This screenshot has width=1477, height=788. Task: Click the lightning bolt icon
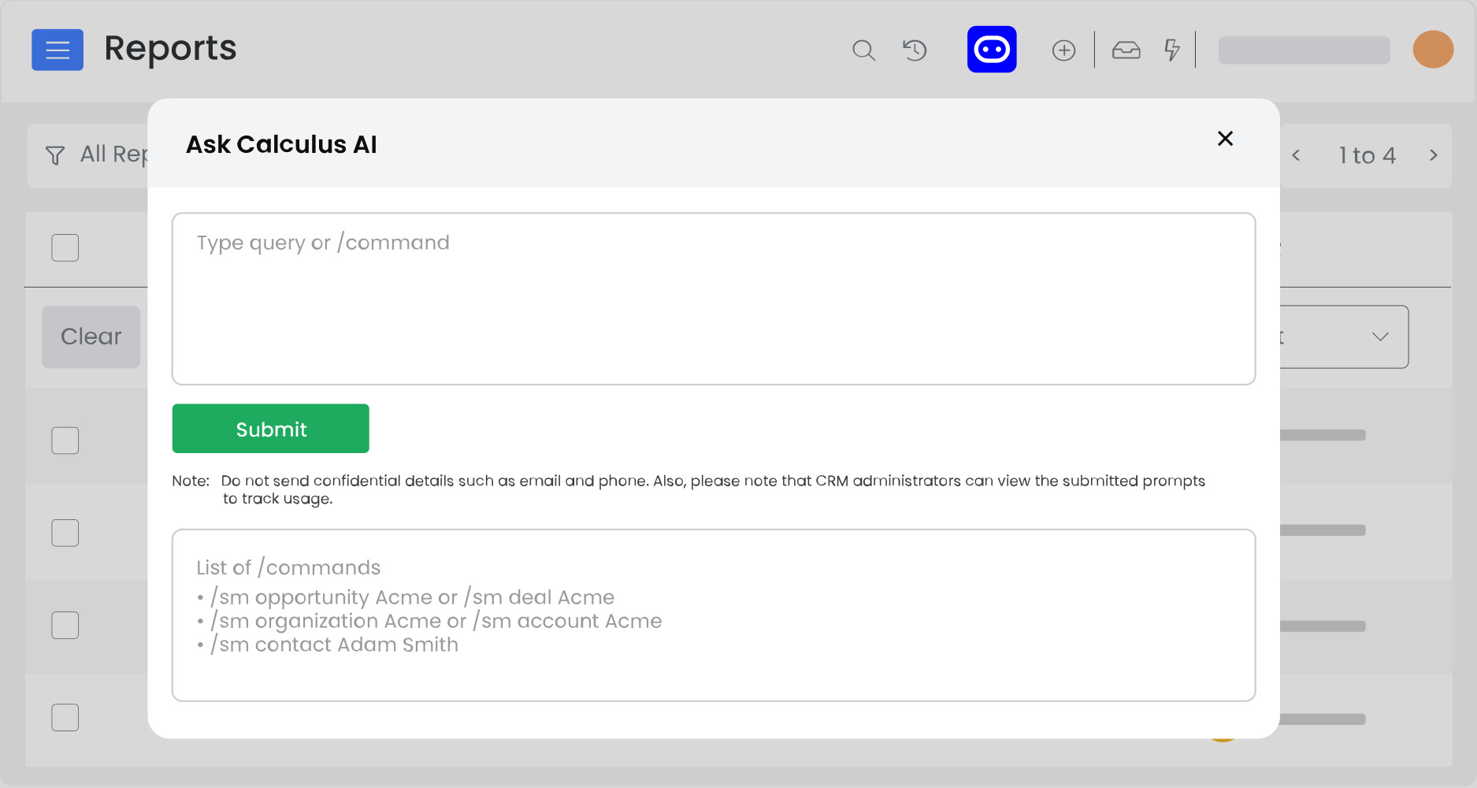point(1172,50)
